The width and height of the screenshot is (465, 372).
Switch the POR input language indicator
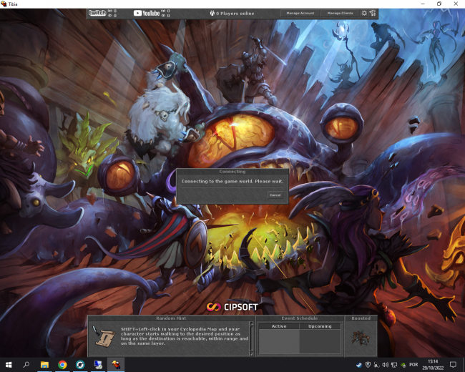pyautogui.click(x=413, y=365)
